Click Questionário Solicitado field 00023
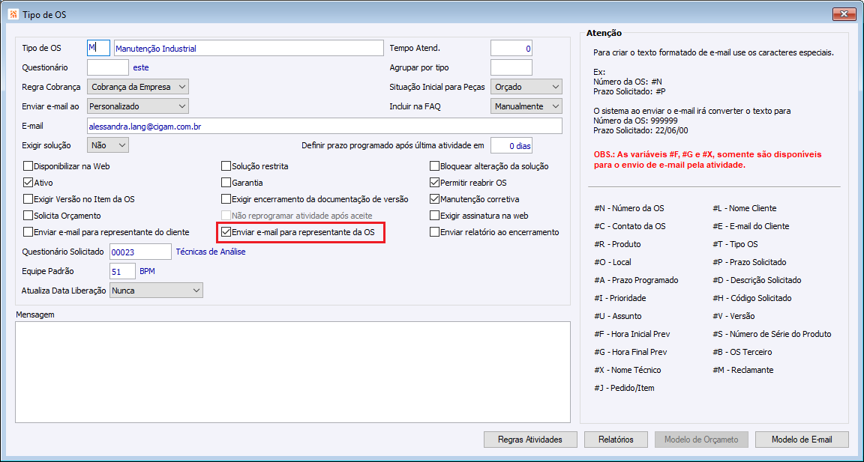864x462 pixels. click(x=140, y=252)
